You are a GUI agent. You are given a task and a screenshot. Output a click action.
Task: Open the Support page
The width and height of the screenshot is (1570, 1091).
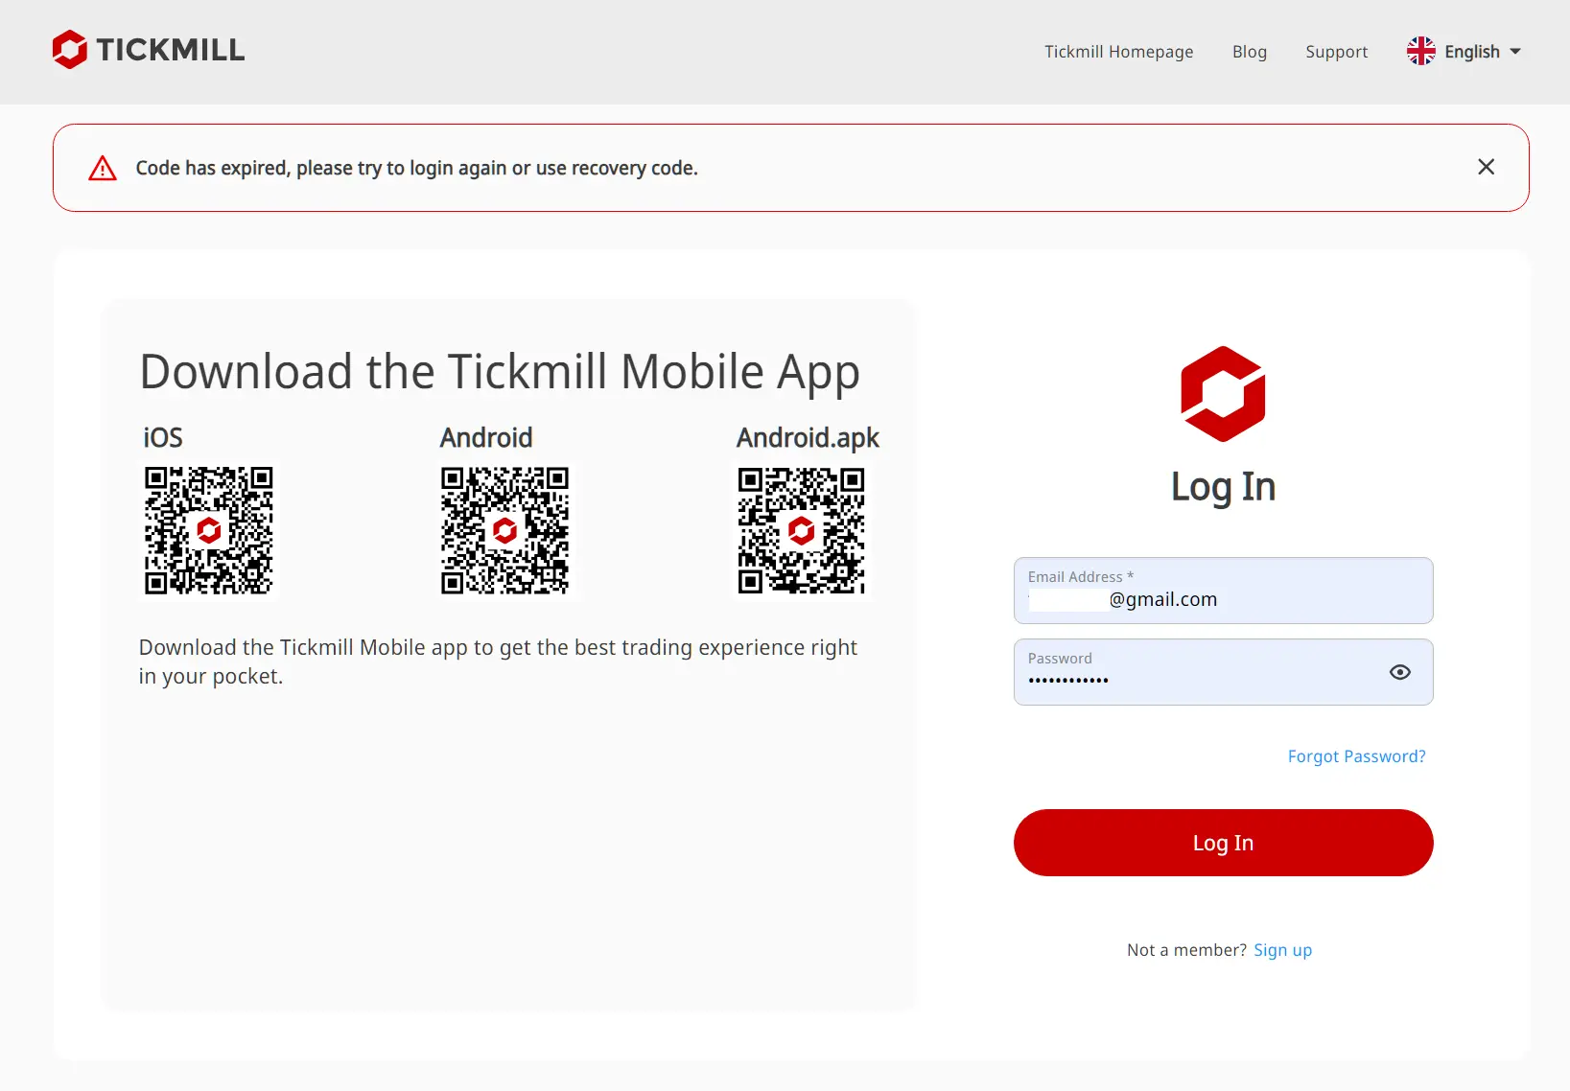pyautogui.click(x=1336, y=52)
